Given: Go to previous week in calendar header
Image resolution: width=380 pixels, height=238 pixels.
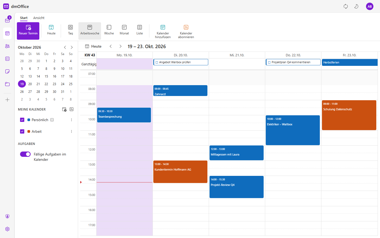Looking at the screenshot, I should pyautogui.click(x=111, y=46).
